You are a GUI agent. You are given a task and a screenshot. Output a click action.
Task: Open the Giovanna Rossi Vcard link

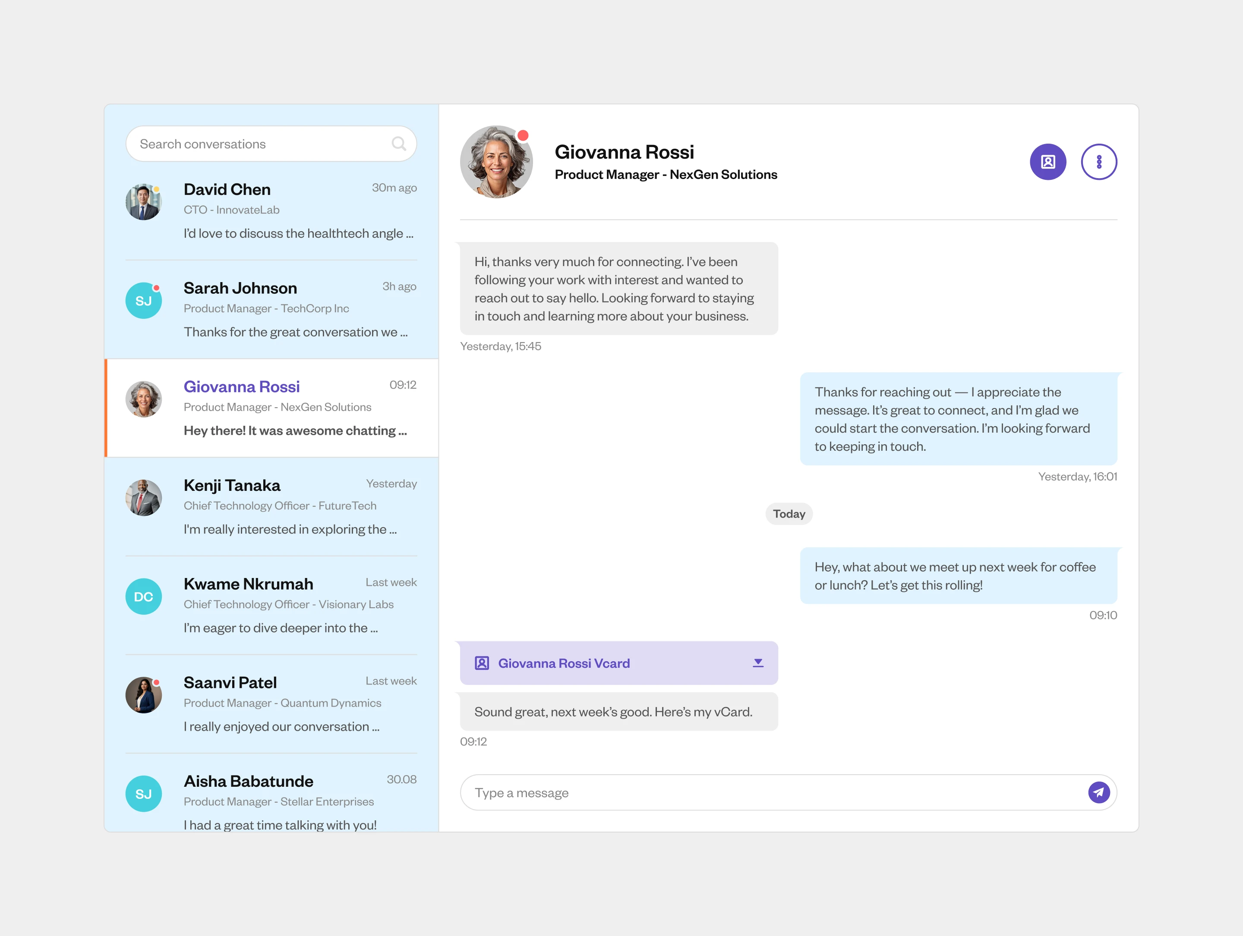click(564, 663)
